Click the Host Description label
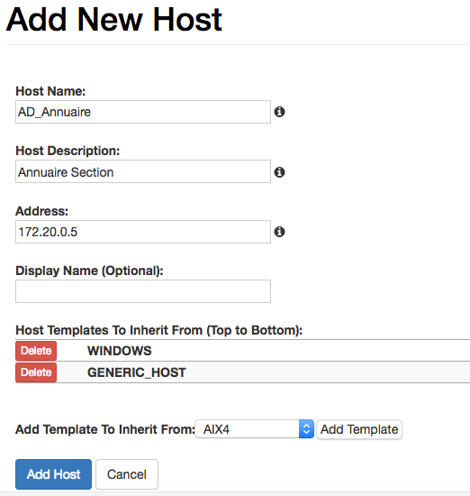Screen dimensions: 470x496 click(68, 151)
